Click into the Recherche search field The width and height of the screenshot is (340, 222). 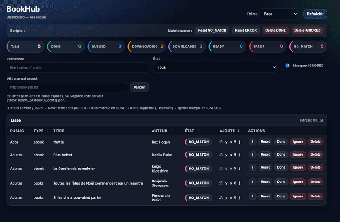click(x=77, y=67)
